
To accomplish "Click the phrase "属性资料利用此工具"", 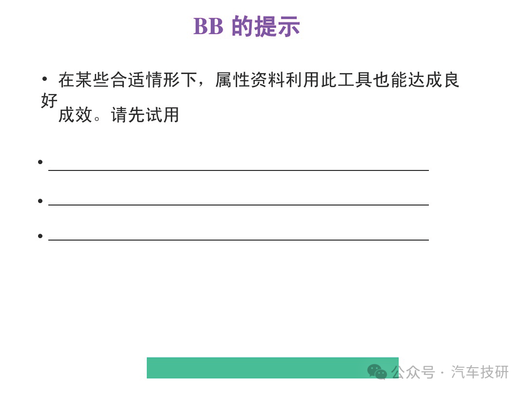I will 294,80.
